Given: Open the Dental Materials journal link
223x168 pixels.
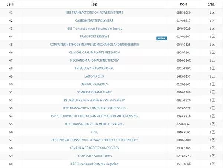Looking at the screenshot, I should (x=94, y=84).
